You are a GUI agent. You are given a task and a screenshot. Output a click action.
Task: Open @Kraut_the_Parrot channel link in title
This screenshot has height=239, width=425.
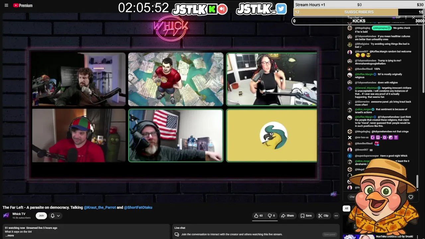[100, 207]
